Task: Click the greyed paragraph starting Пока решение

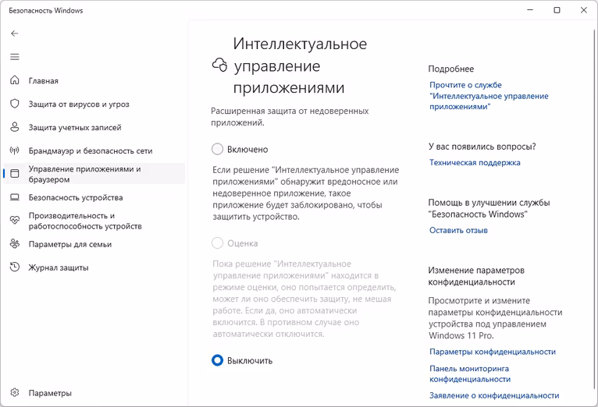Action: click(304, 299)
